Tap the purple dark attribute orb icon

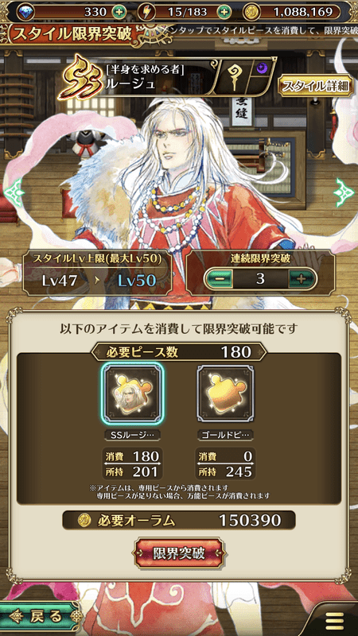click(x=263, y=68)
